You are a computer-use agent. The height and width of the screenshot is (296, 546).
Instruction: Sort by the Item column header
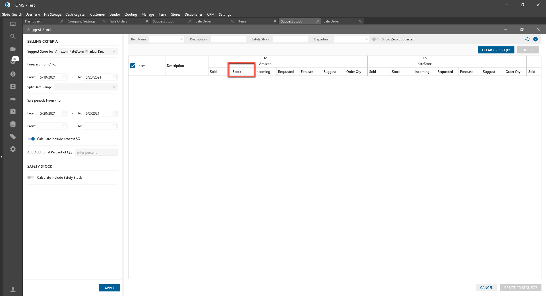tap(151, 66)
